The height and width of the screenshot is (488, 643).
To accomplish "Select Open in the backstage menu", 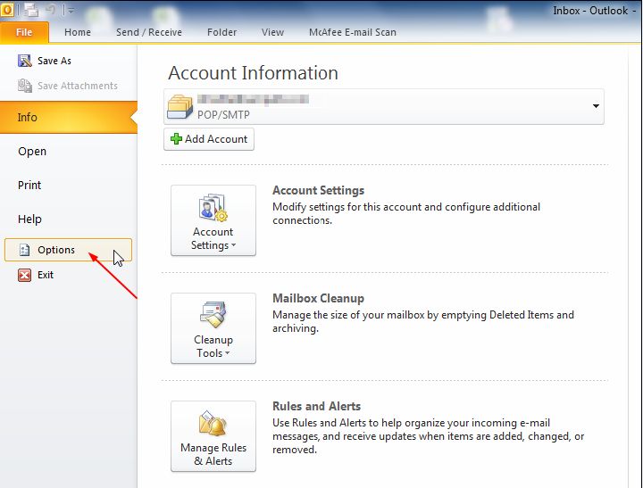I will 32,151.
